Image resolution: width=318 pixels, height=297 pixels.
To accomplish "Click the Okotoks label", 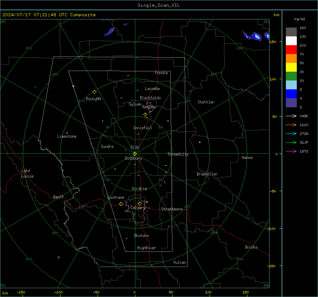I will tap(141, 236).
